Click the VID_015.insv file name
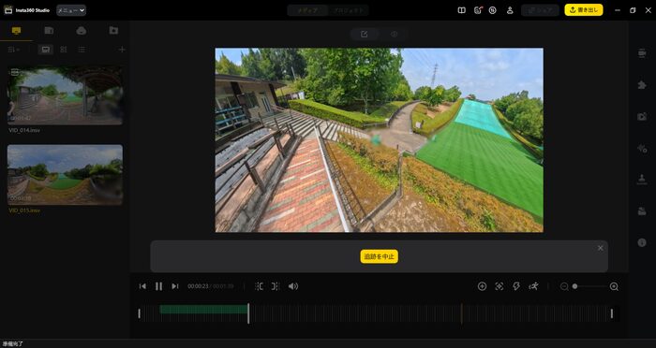 24,210
